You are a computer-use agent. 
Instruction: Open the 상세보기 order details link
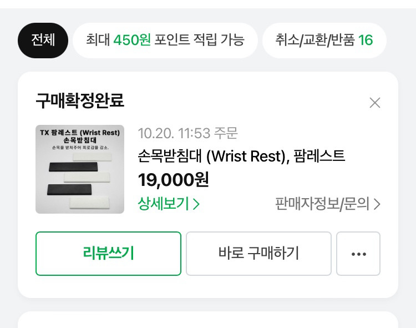(164, 204)
